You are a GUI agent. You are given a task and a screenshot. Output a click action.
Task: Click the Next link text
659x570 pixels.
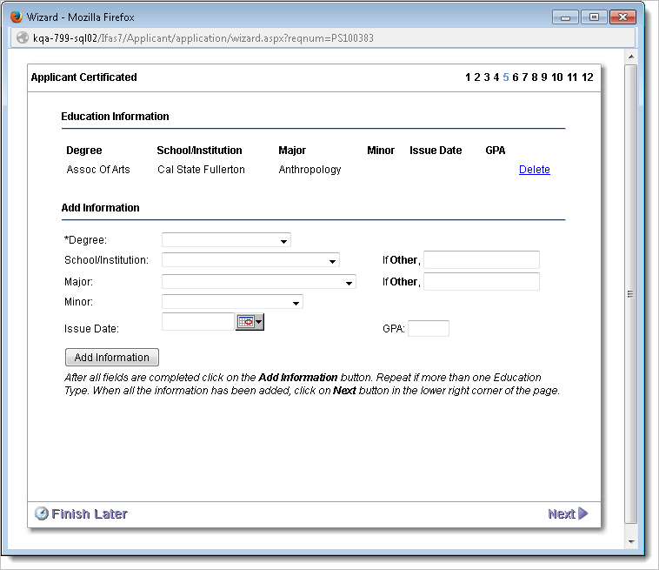coord(561,513)
